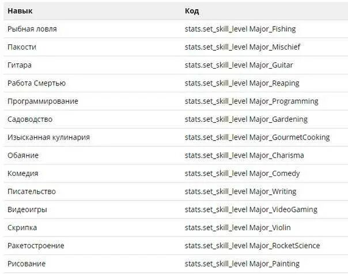Select the Рыбная ловля skill cell
Image resolution: width=348 pixels, height=274 pixels.
point(32,29)
